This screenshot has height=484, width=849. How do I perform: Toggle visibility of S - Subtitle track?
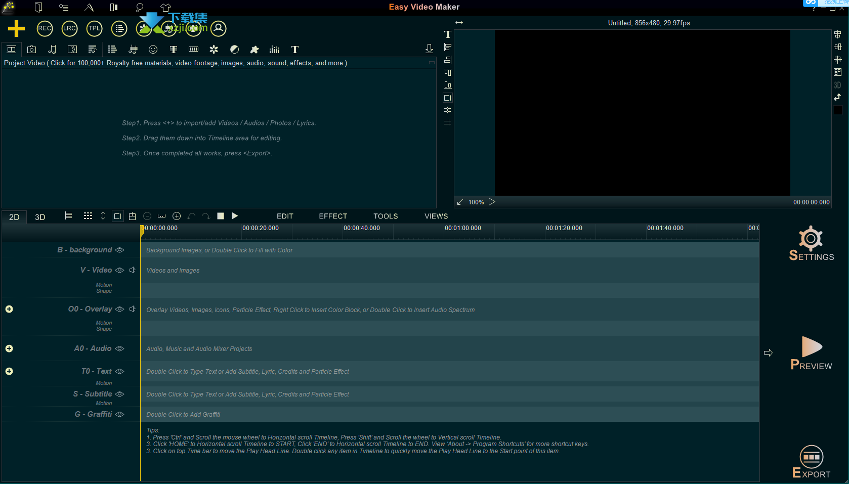[119, 394]
